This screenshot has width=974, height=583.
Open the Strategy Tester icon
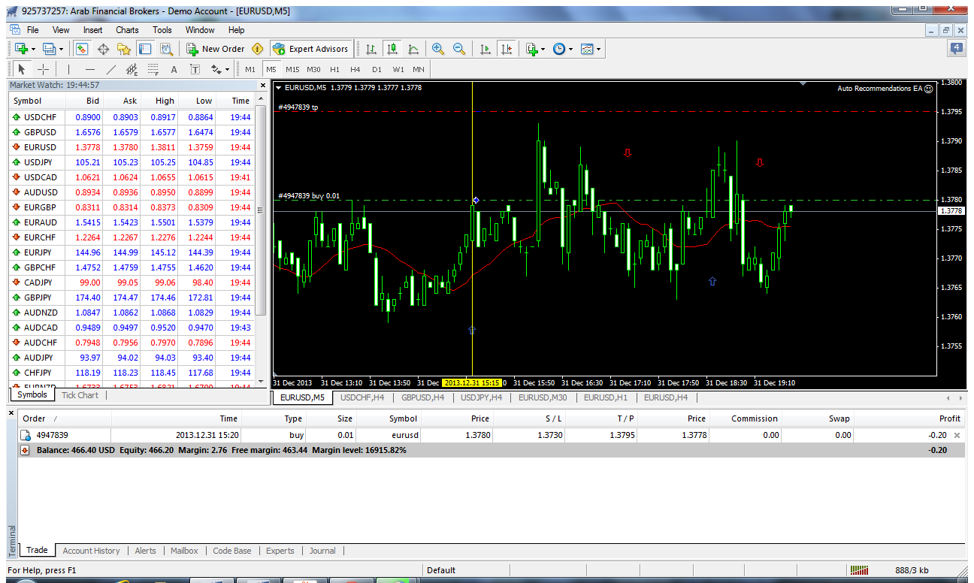pos(166,49)
